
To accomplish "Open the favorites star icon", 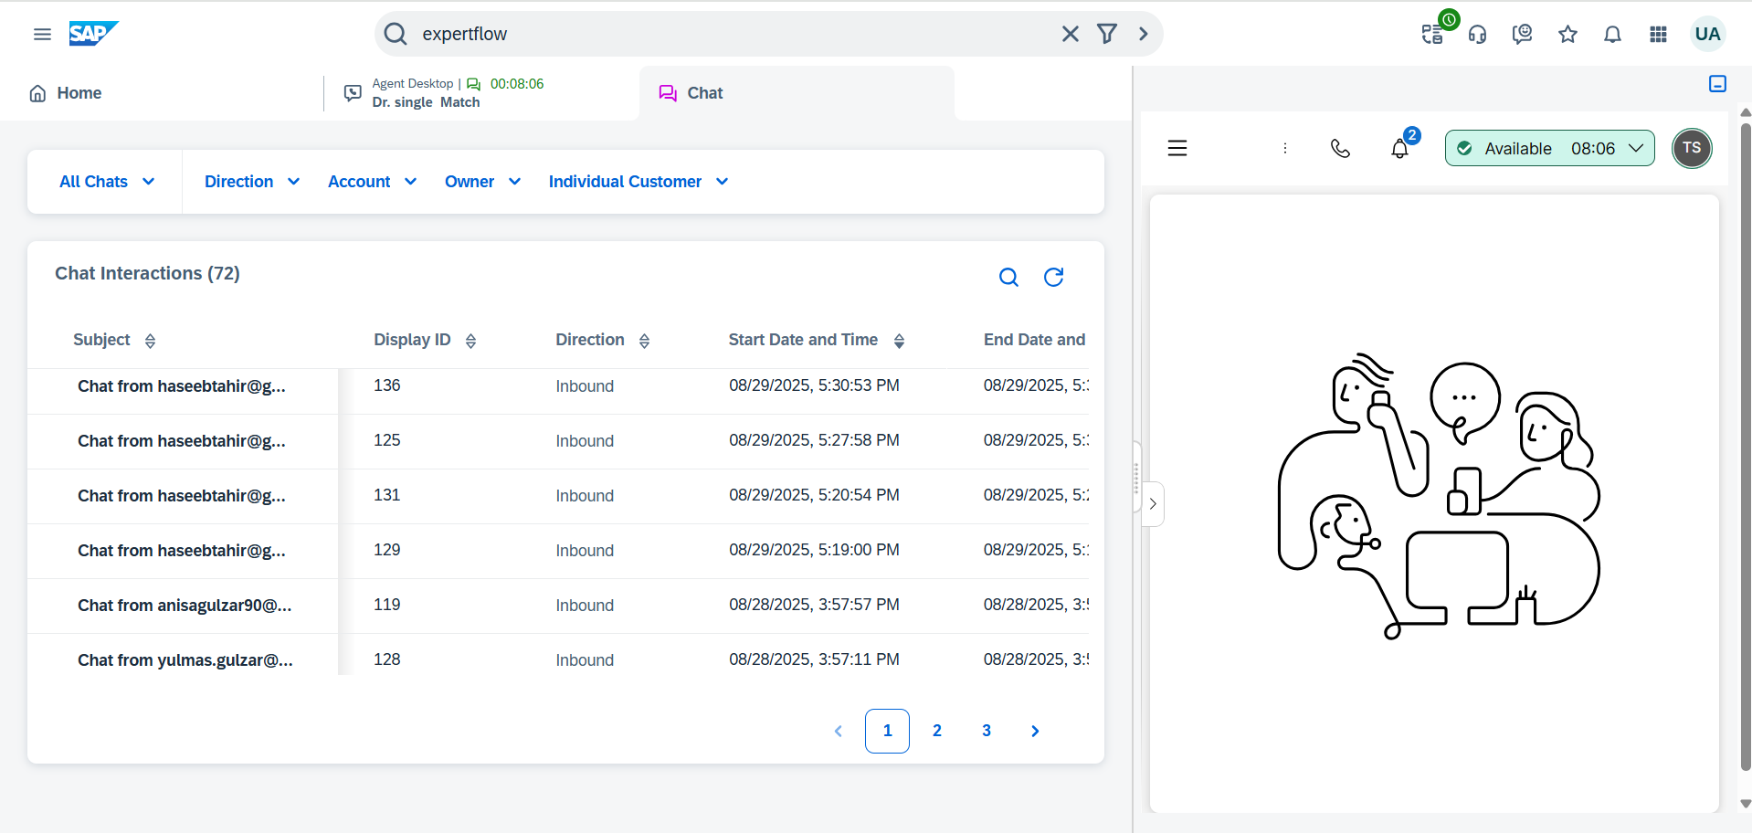I will click(1567, 35).
